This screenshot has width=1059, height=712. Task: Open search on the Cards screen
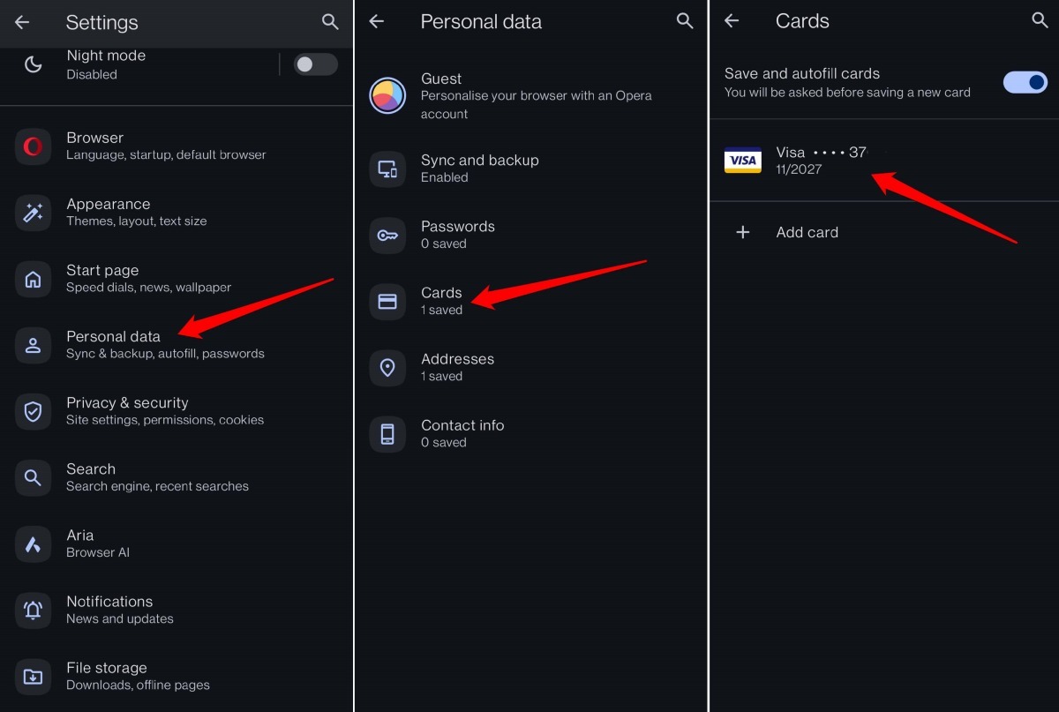1040,21
